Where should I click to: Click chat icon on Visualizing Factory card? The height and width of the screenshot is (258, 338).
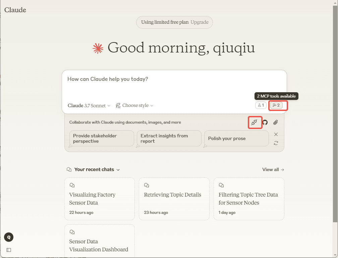pyautogui.click(x=72, y=185)
